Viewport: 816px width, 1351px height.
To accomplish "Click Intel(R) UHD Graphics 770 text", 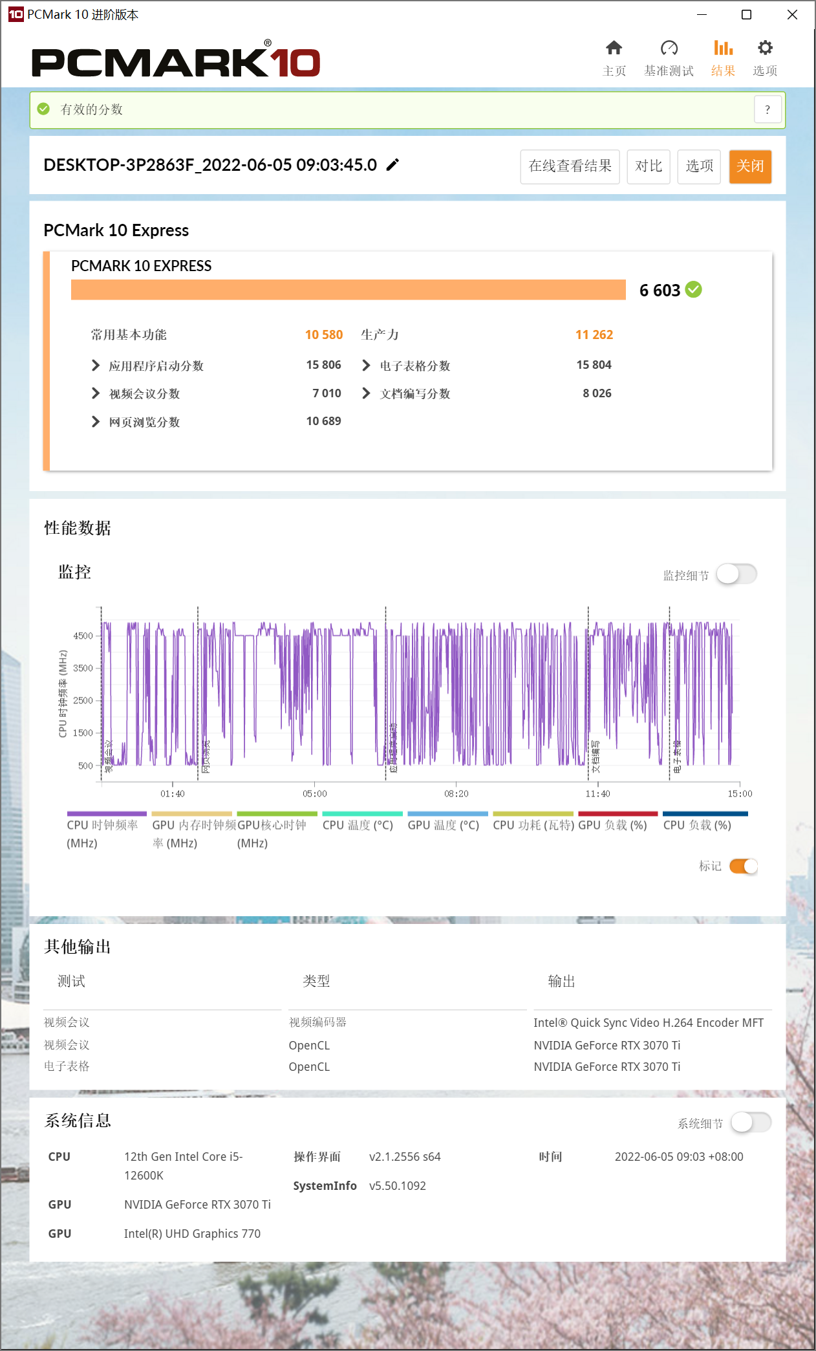I will 192,1234.
